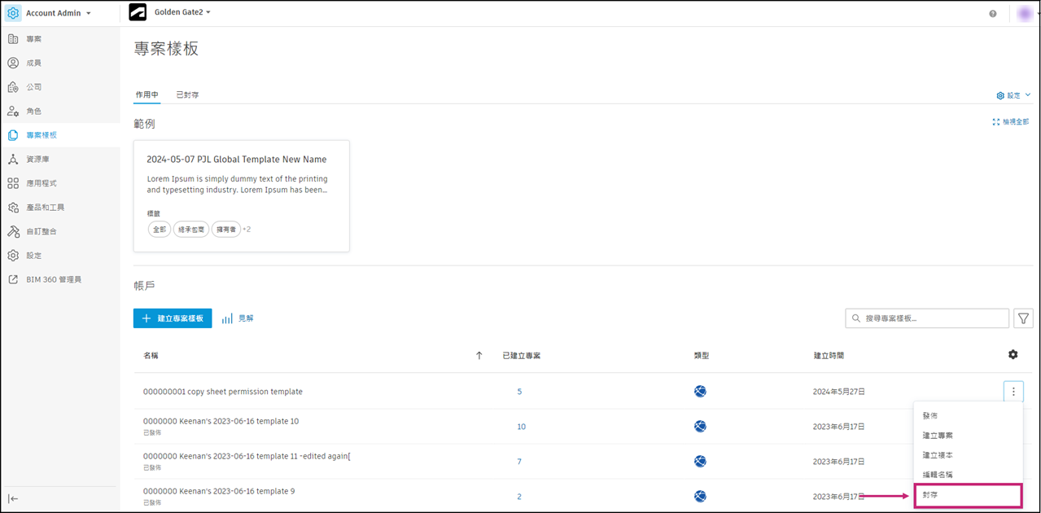Open the project count 2 link
1041x513 pixels.
pyautogui.click(x=520, y=497)
